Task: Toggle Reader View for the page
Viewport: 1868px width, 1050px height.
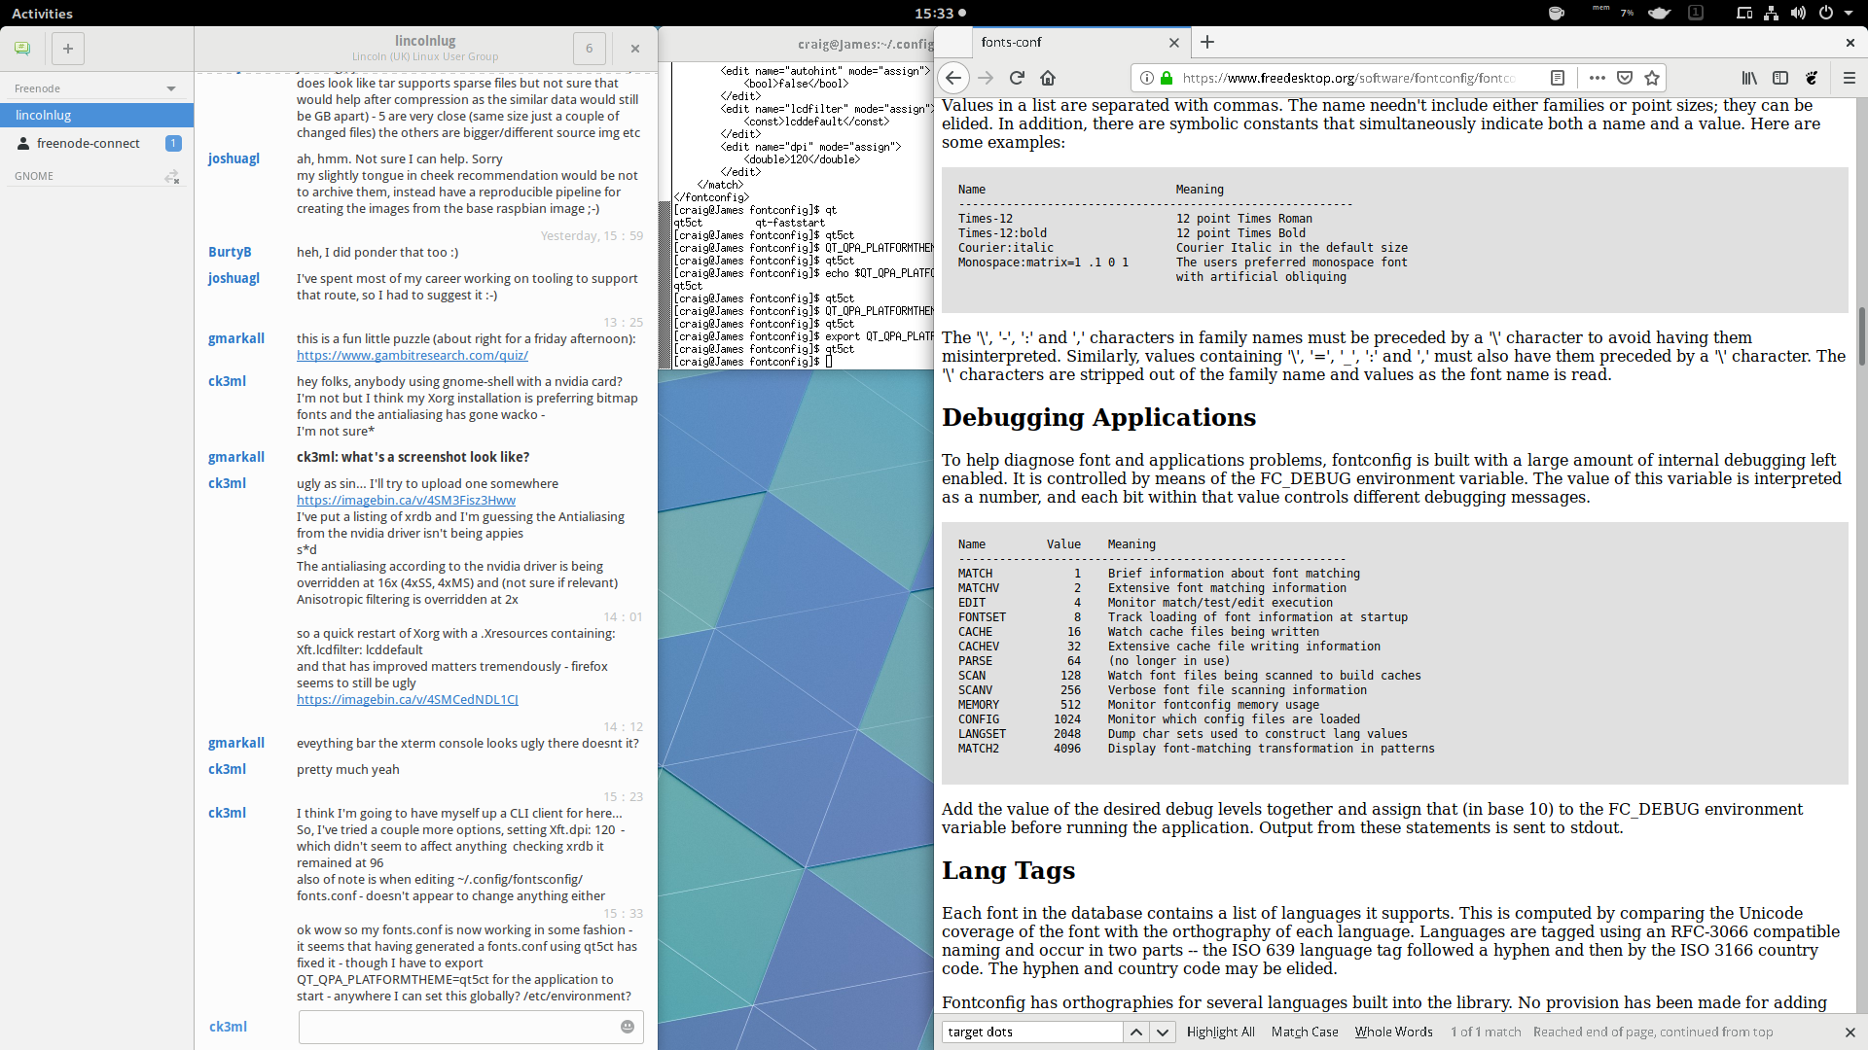Action: [1558, 78]
